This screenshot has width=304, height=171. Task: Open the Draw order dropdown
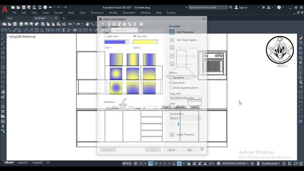click(185, 98)
